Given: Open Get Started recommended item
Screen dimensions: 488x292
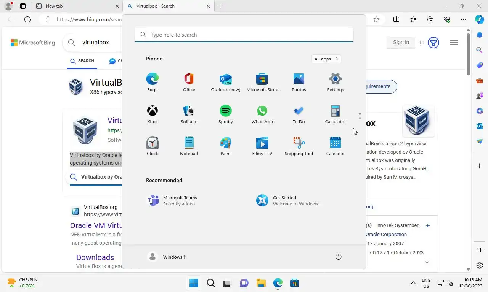Looking at the screenshot, I should (287, 200).
